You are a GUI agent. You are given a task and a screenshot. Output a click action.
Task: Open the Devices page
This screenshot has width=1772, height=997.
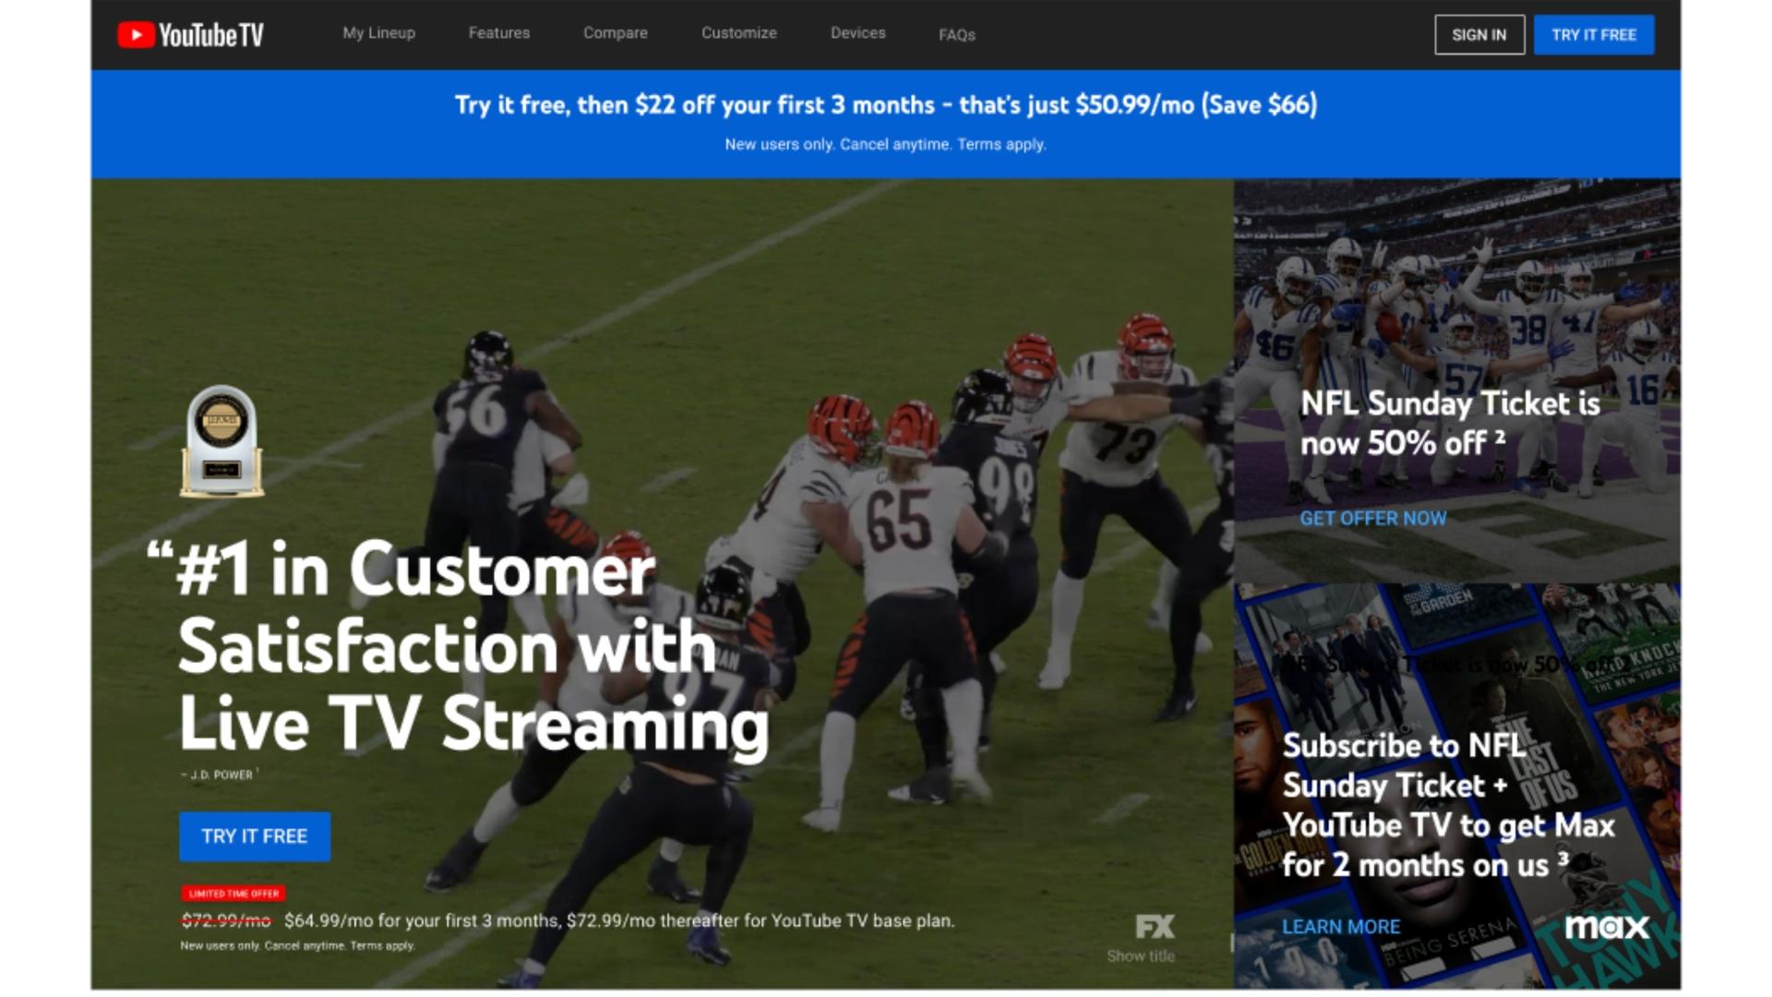pyautogui.click(x=858, y=33)
